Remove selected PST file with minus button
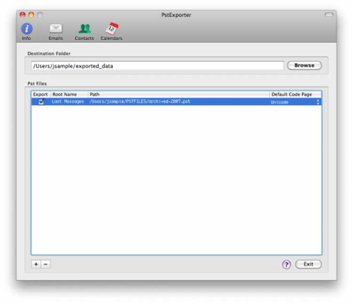The height and width of the screenshot is (303, 353). (46, 264)
